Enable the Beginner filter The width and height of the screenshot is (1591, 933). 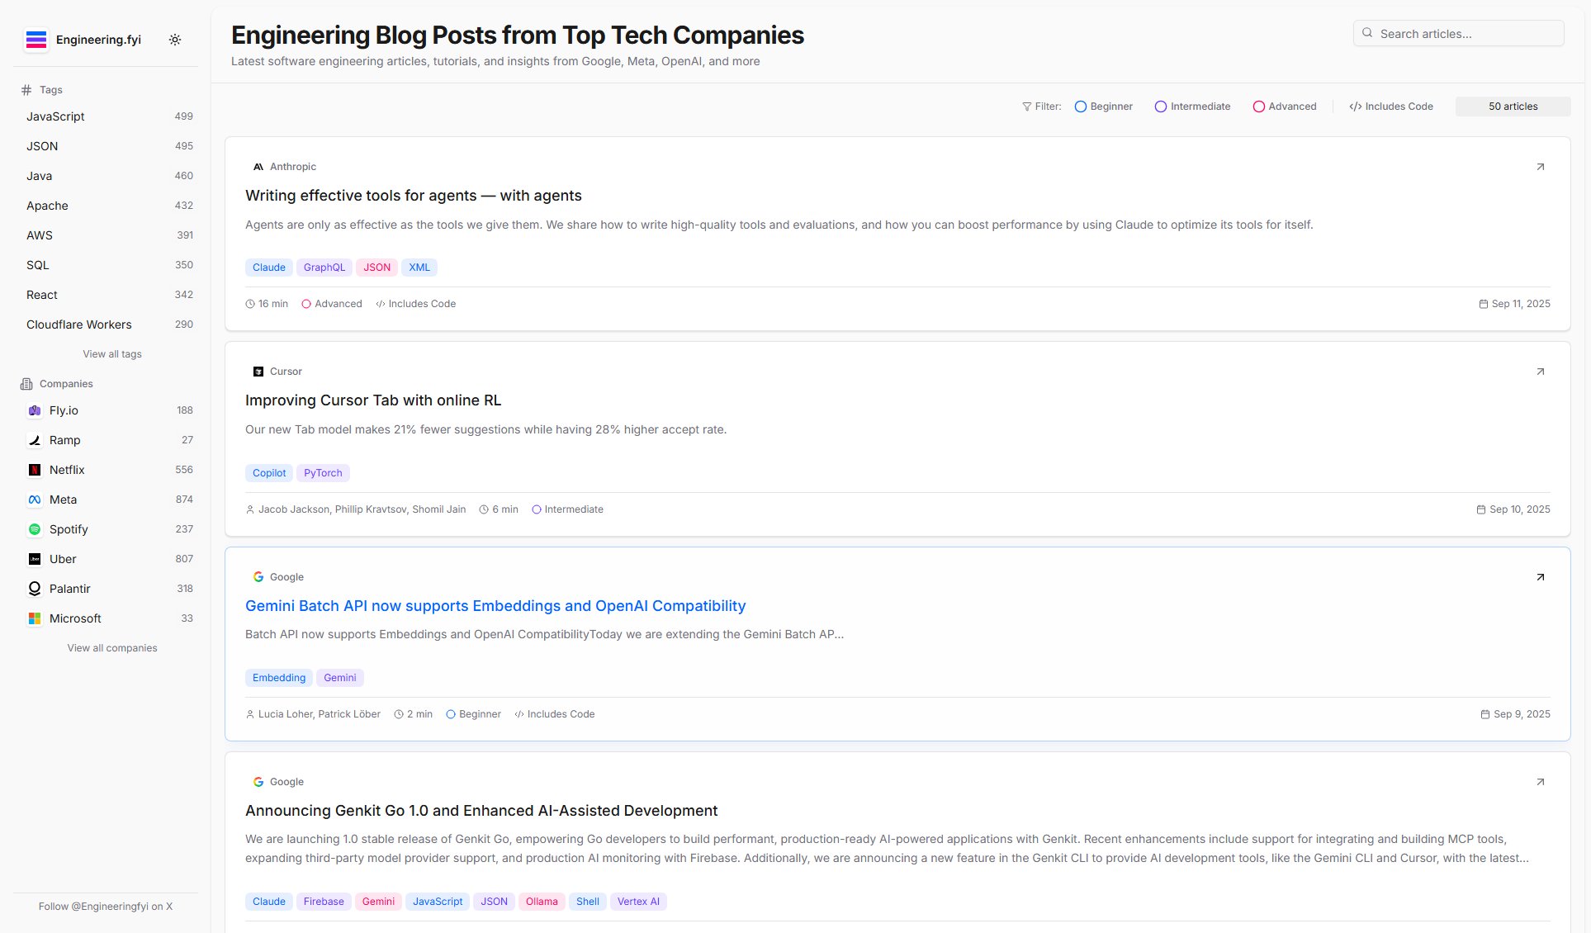pos(1104,107)
